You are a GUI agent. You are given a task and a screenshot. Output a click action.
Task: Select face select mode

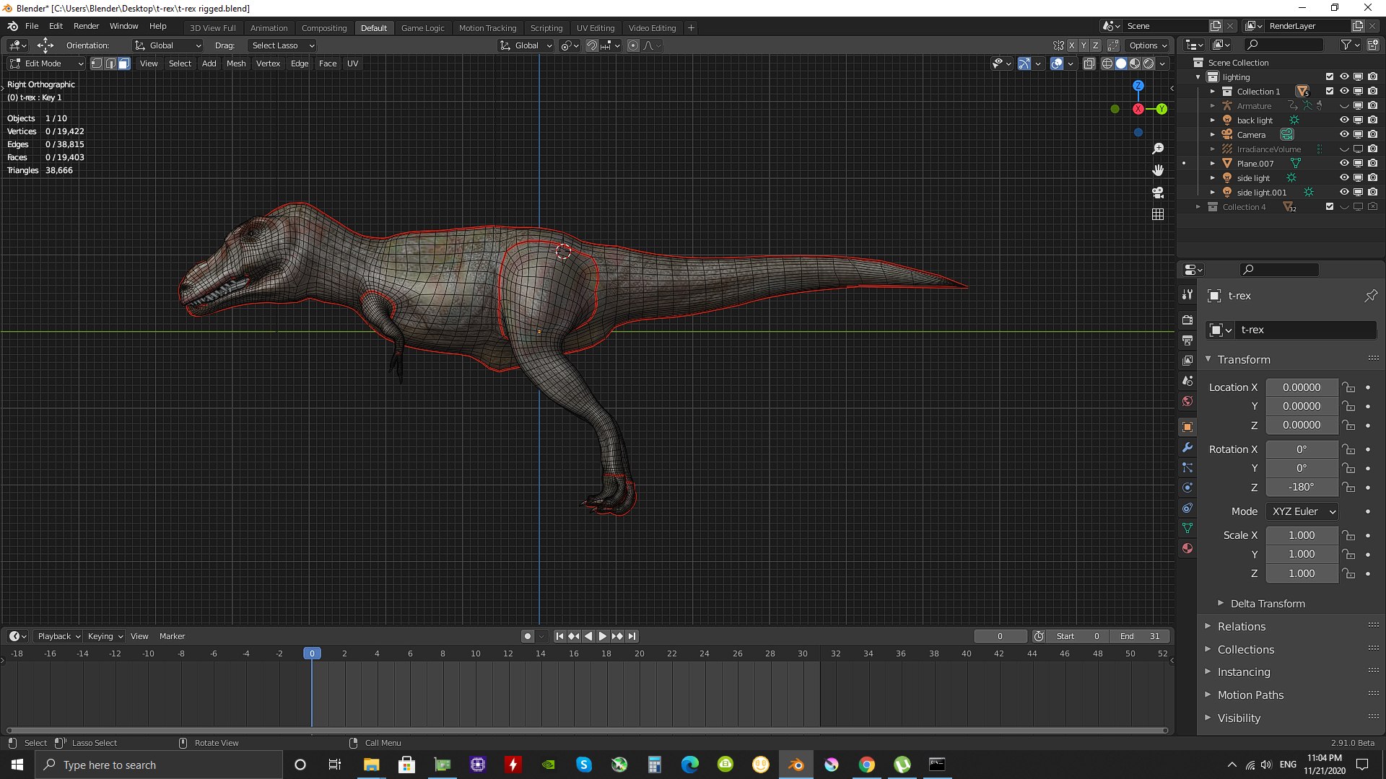124,63
